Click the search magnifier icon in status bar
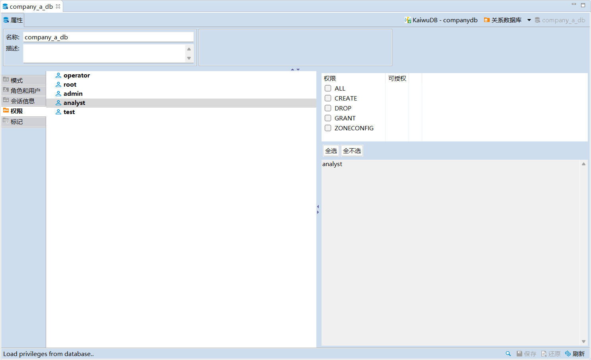591x360 pixels. click(x=508, y=354)
